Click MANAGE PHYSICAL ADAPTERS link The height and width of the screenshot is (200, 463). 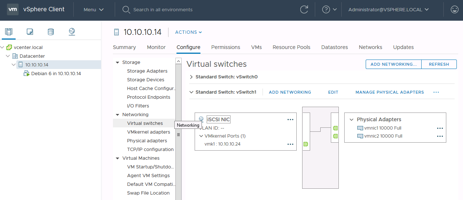pyautogui.click(x=390, y=92)
